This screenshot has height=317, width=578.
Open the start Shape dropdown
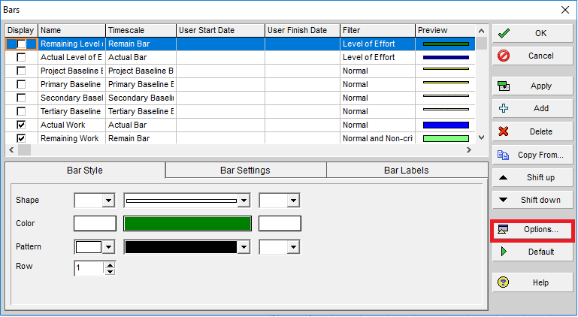pyautogui.click(x=108, y=201)
